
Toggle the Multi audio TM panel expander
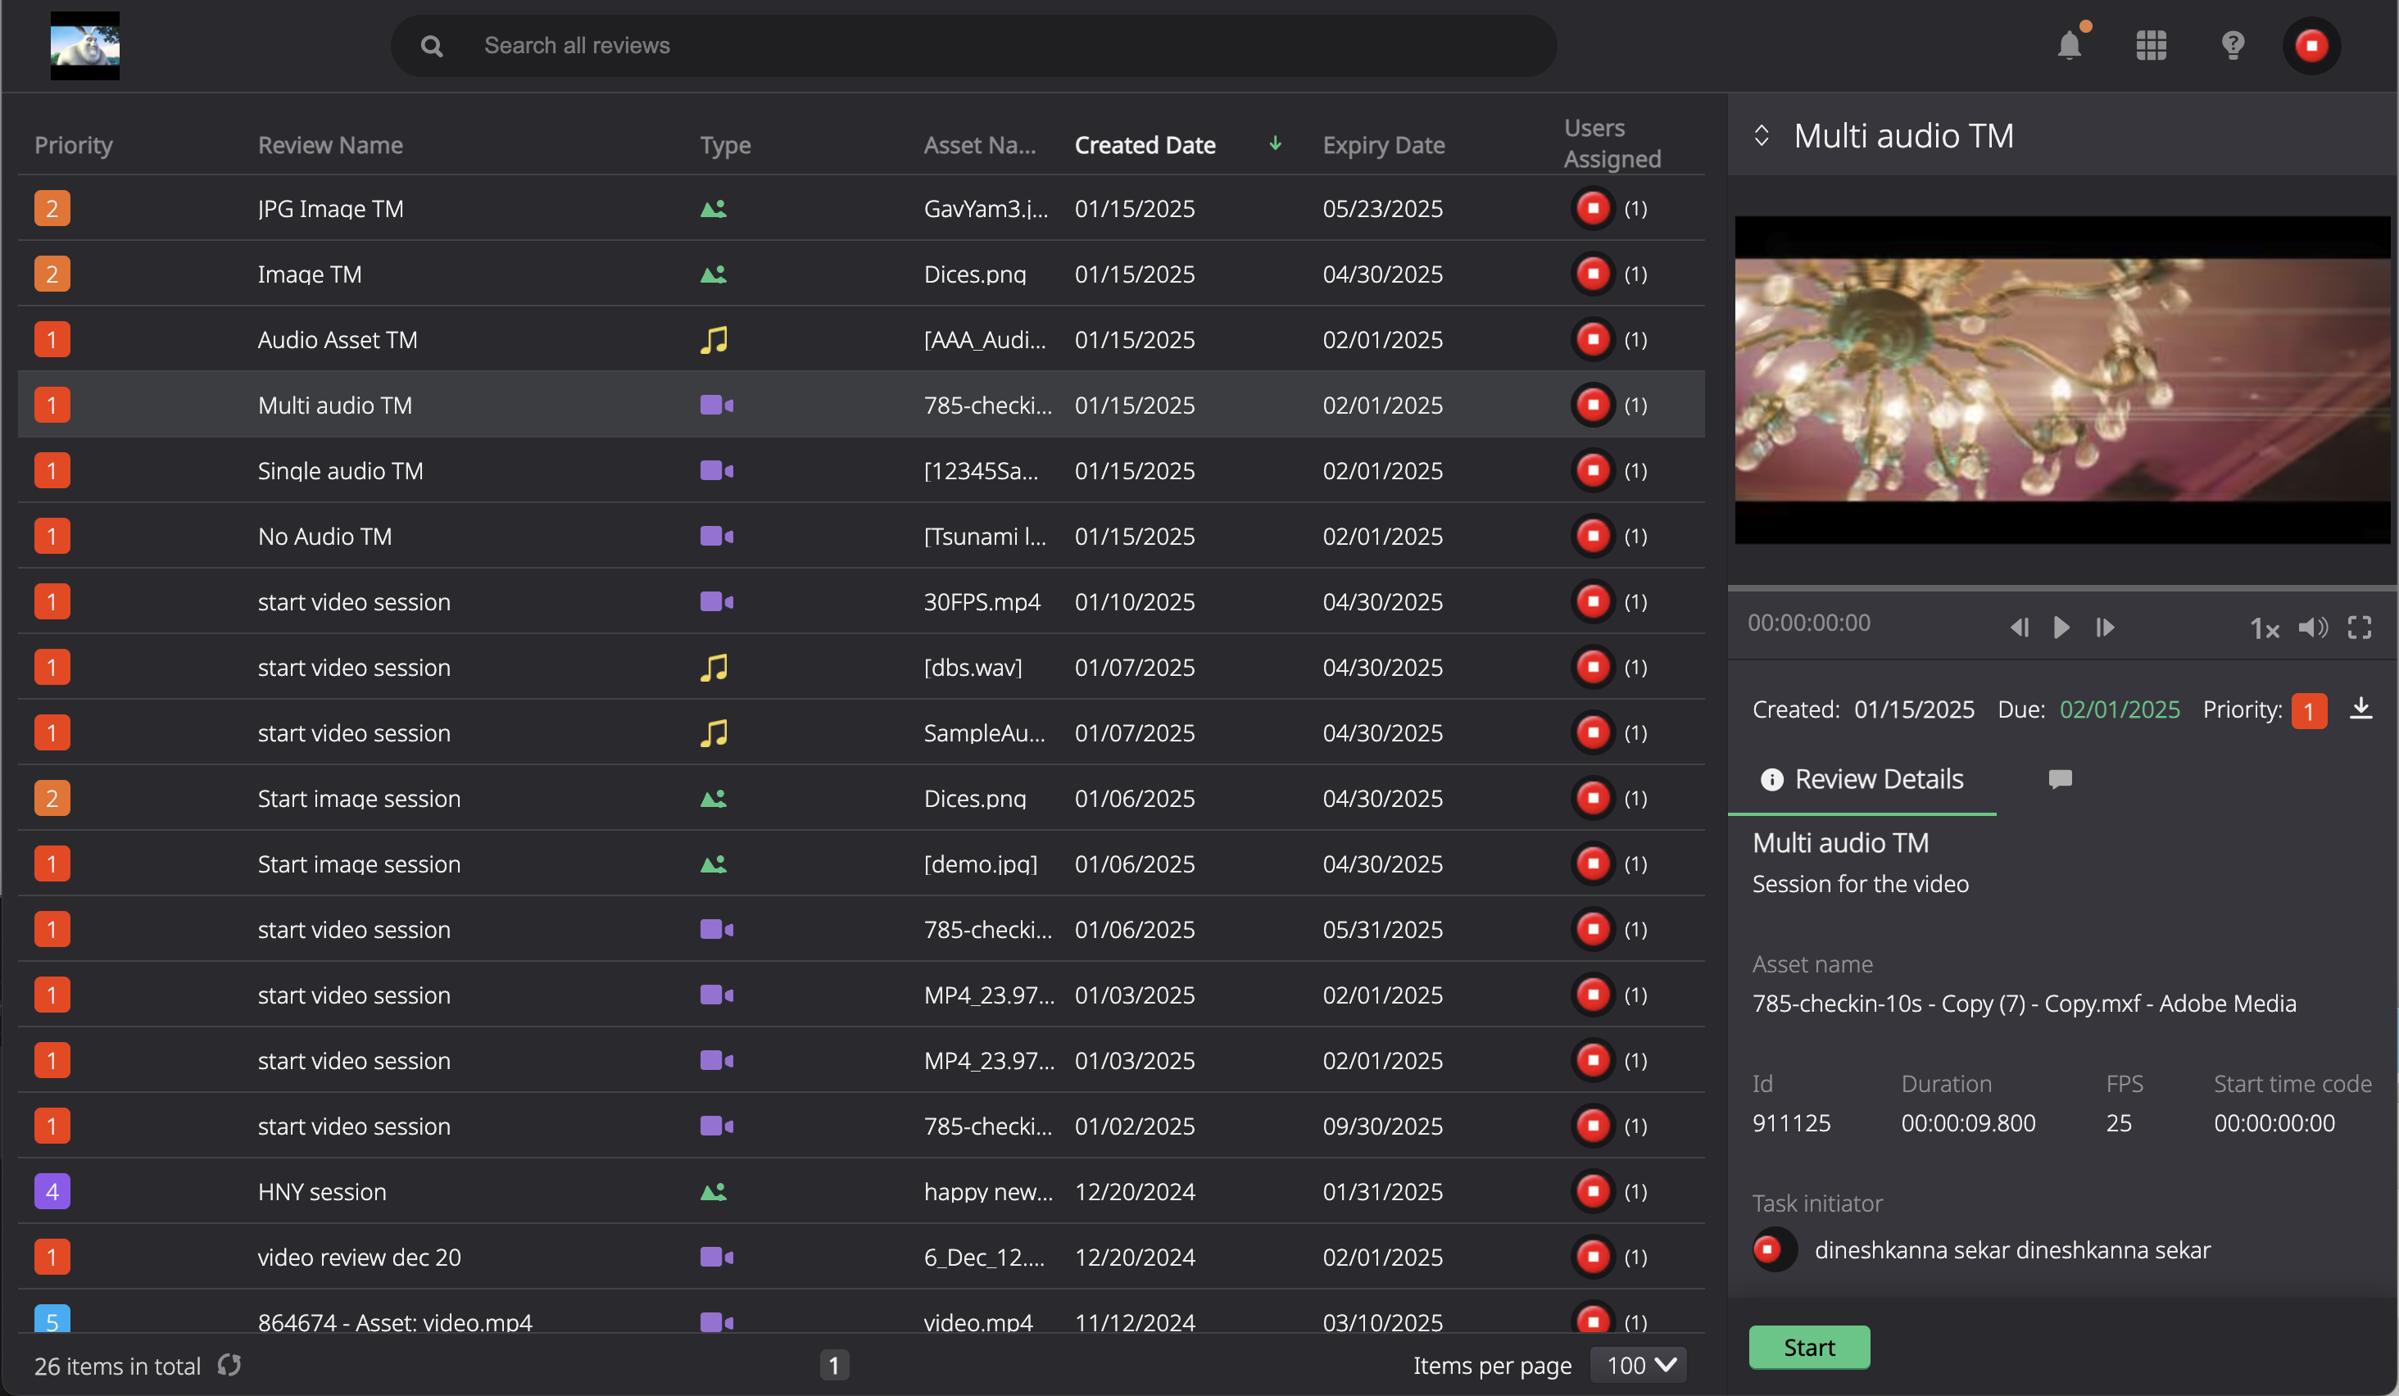coord(1762,136)
